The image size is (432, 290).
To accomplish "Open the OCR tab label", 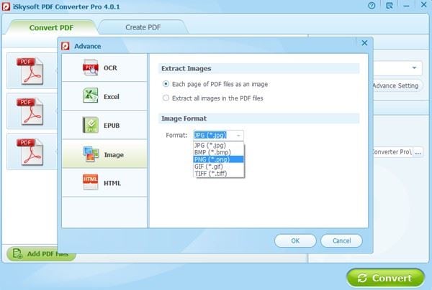I will (x=110, y=67).
